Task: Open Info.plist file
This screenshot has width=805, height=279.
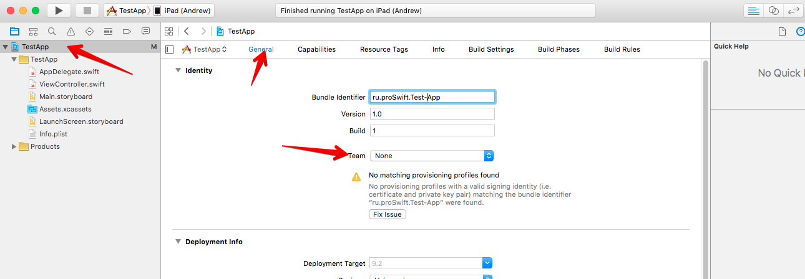Action: [53, 134]
